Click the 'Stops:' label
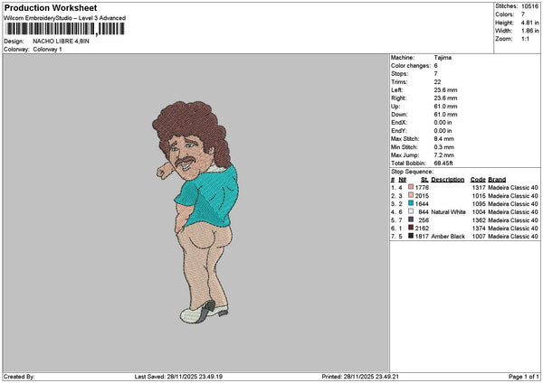This screenshot has width=543, height=383. click(x=400, y=74)
